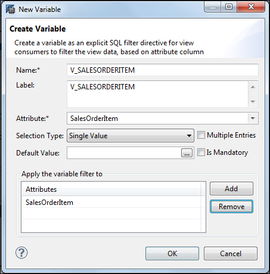Enable the Multiple Entries checkbox
This screenshot has height=274, width=270.
[x=201, y=135]
